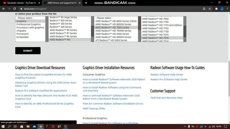Open the translate page icon
230x129 pixels.
pos(204,9)
